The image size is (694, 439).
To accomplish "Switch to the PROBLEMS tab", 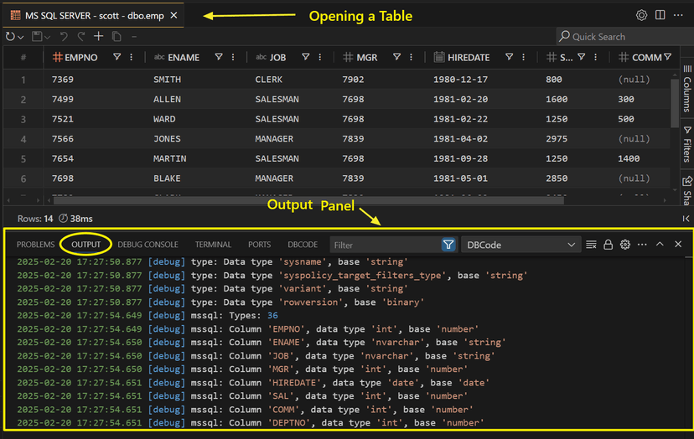I will [35, 245].
